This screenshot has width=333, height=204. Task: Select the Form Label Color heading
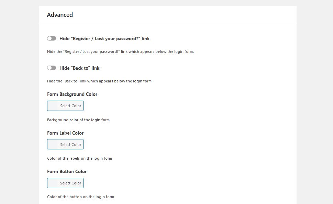65,133
